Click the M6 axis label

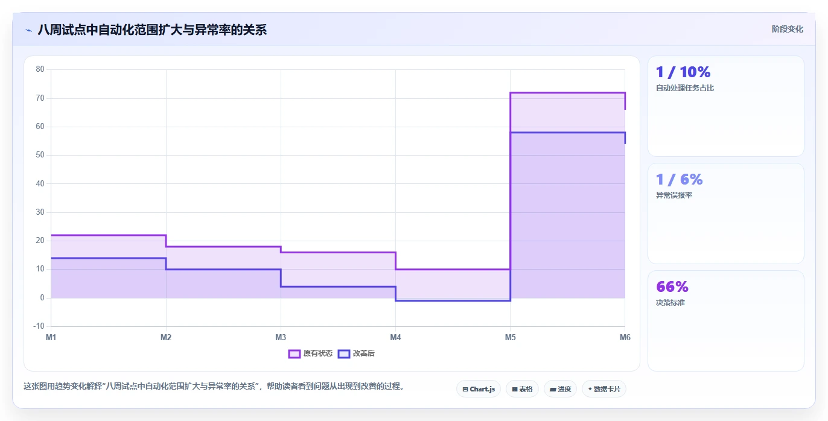click(625, 337)
